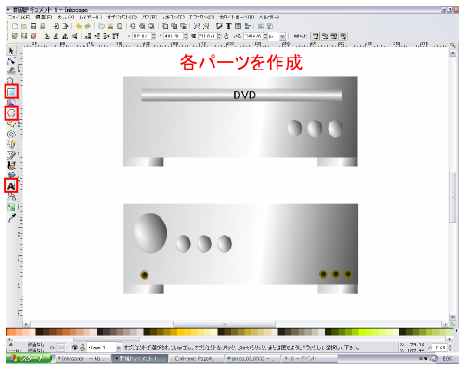Open the ヘルプ (Help) menu
464x371 pixels.
[x=269, y=17]
